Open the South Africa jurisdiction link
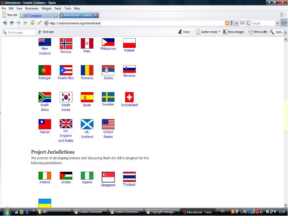The height and width of the screenshot is (216, 288). (45, 107)
